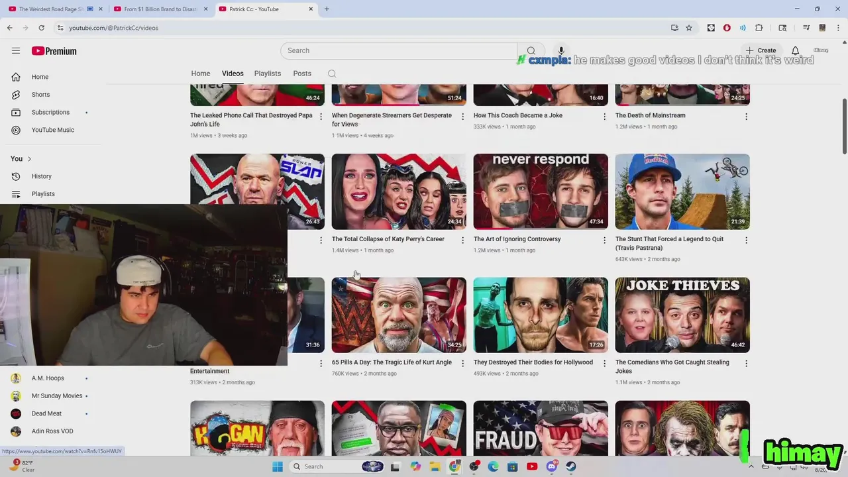Open the notifications bell

point(795,50)
